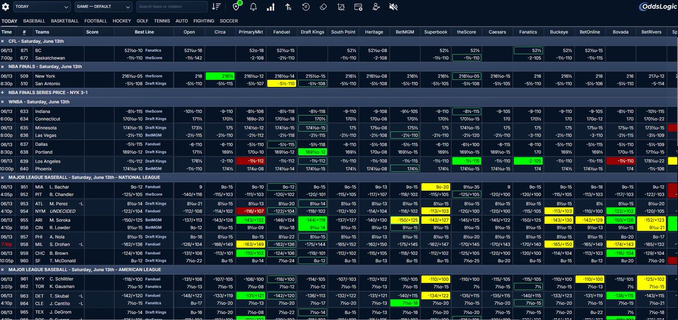The image size is (678, 320).
Task: Click the Open column header
Action: coord(189,32)
